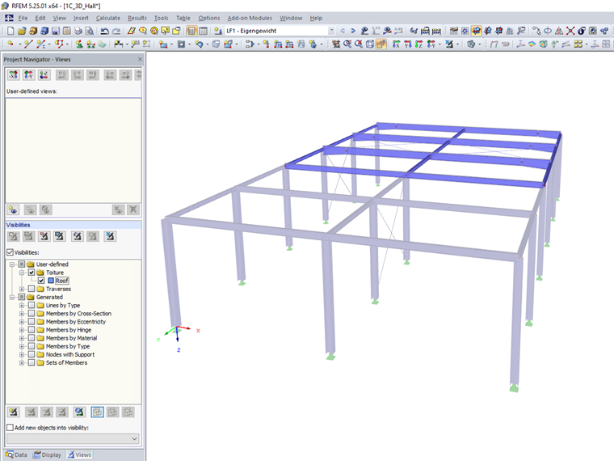
Task: Click inside the User-defined views list
Action: [74, 150]
